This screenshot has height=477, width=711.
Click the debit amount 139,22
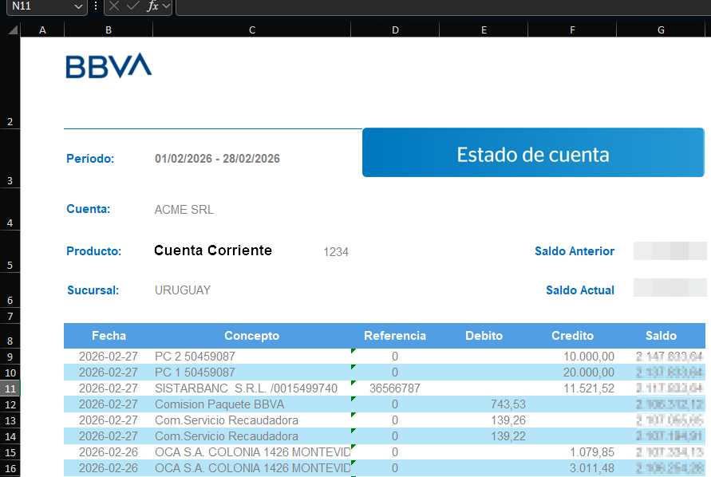pos(508,436)
